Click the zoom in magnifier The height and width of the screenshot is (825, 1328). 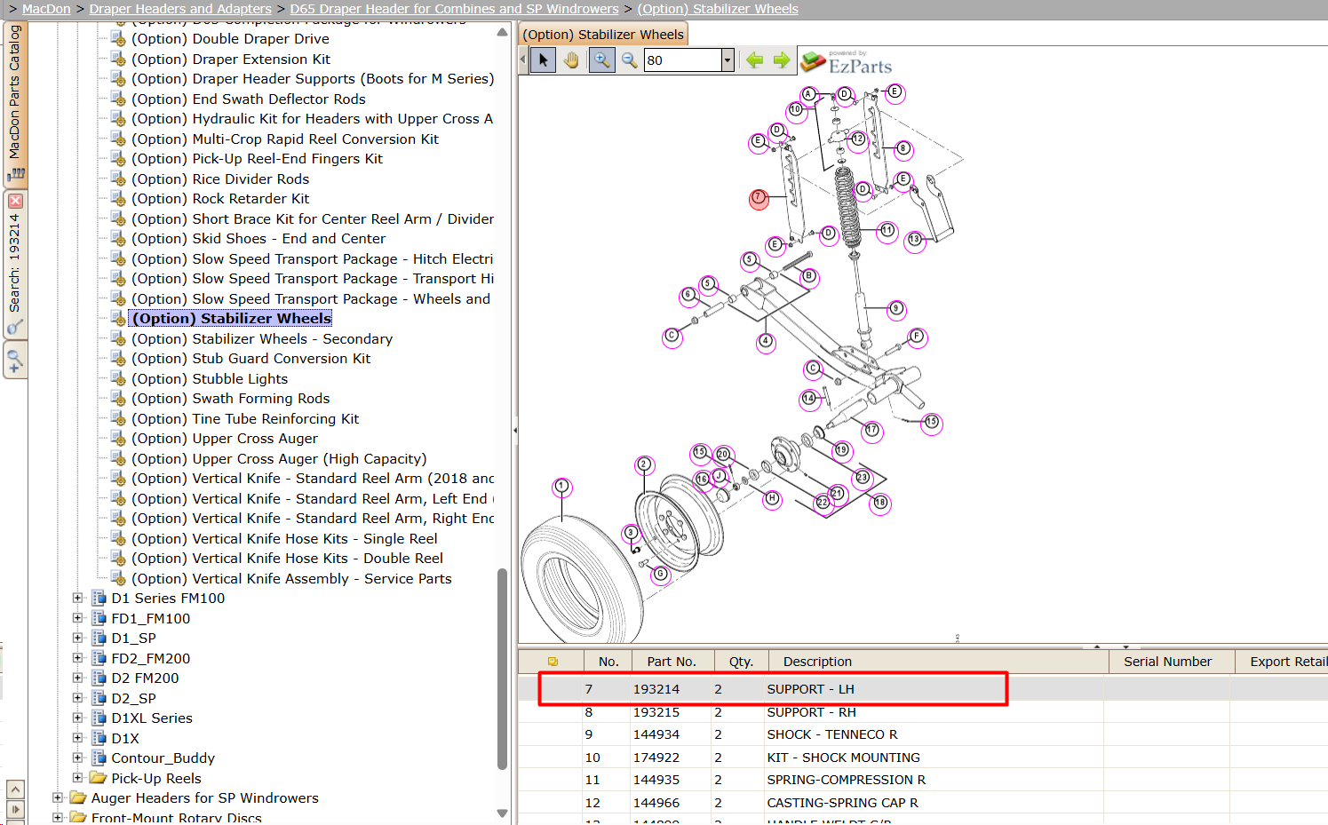pos(601,60)
